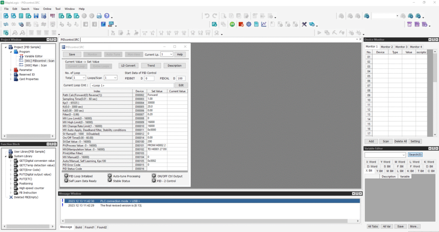
Task: Switch to the Found1 tab
Action: 89,227
